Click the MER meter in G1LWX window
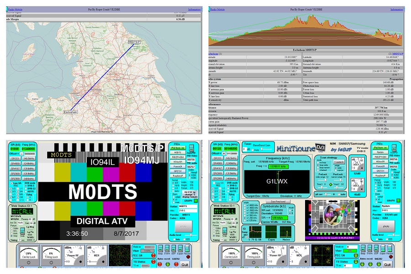411x274 pixels. click(299, 255)
